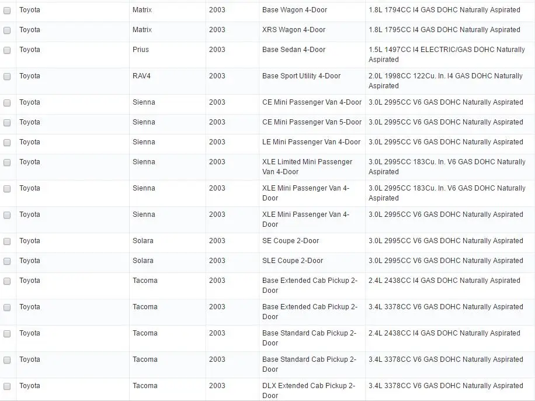Tick checkbox for Tacoma Base Extended Cab 3.4L
This screenshot has height=401, width=535.
pos(7,307)
